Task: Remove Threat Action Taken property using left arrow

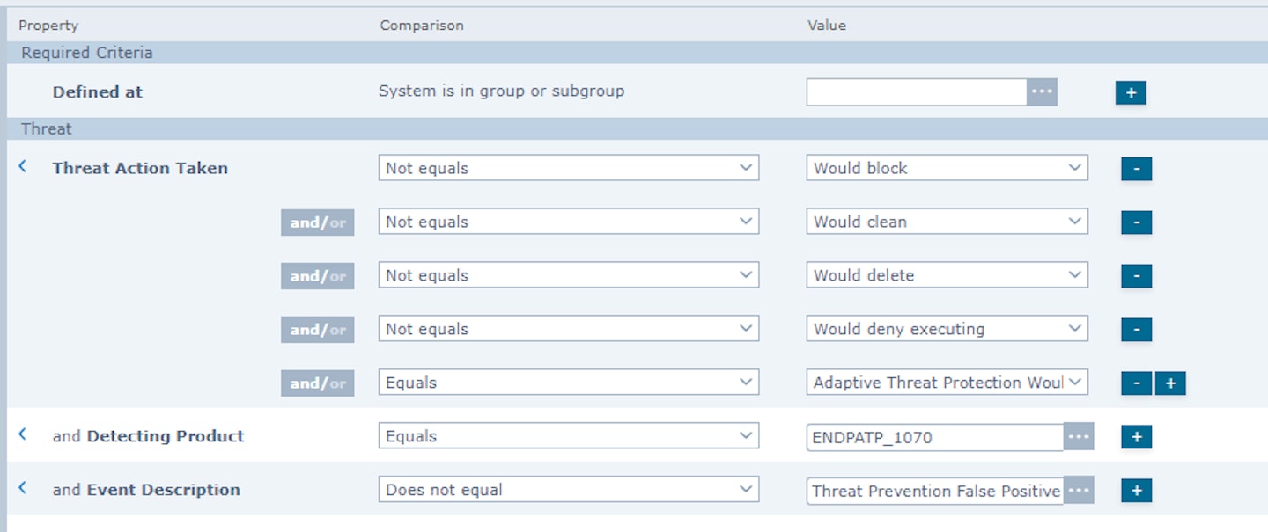Action: click(x=23, y=166)
